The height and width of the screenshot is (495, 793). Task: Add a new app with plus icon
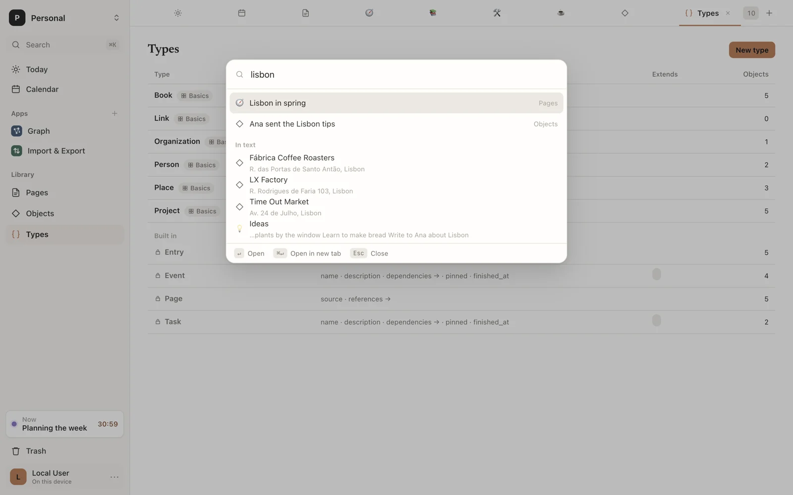coord(114,113)
